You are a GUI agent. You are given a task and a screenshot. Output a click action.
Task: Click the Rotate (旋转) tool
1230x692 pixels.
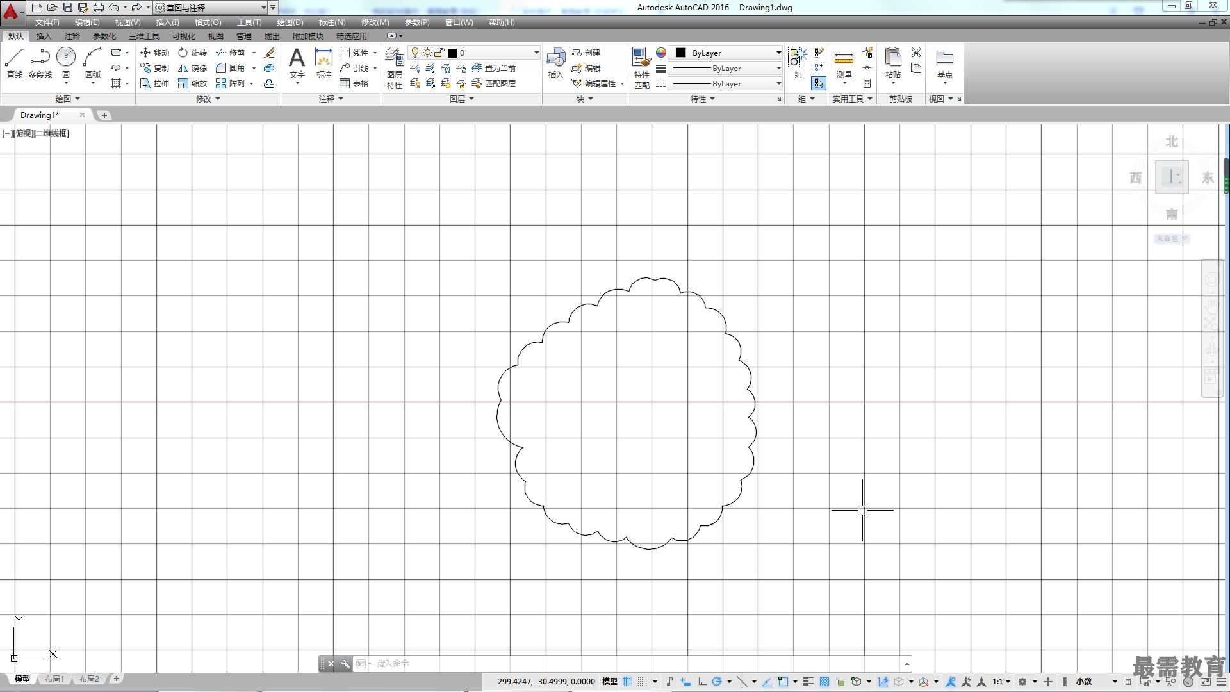(193, 53)
